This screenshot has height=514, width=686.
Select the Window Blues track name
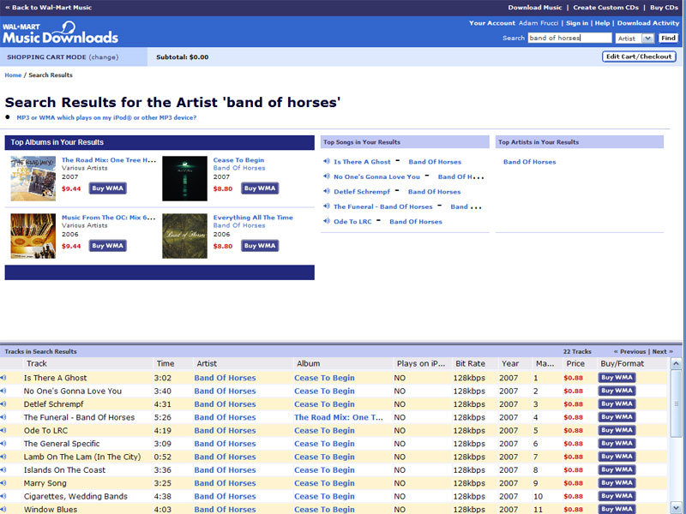(x=51, y=510)
